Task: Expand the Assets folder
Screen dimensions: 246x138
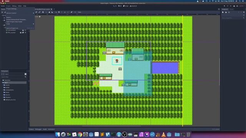Action: coord(3,85)
